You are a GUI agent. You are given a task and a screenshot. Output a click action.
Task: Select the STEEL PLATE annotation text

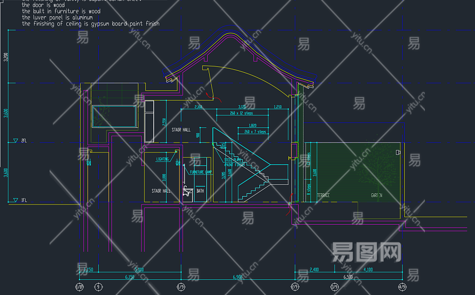(233, 160)
